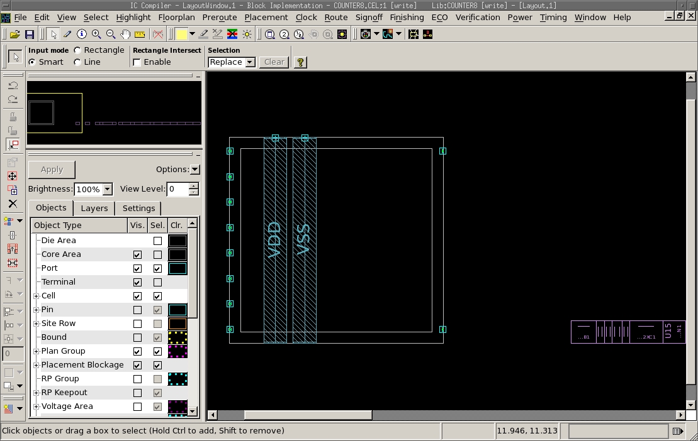The width and height of the screenshot is (698, 441).
Task: Select the Rectangle input mode radio button
Action: [x=77, y=50]
